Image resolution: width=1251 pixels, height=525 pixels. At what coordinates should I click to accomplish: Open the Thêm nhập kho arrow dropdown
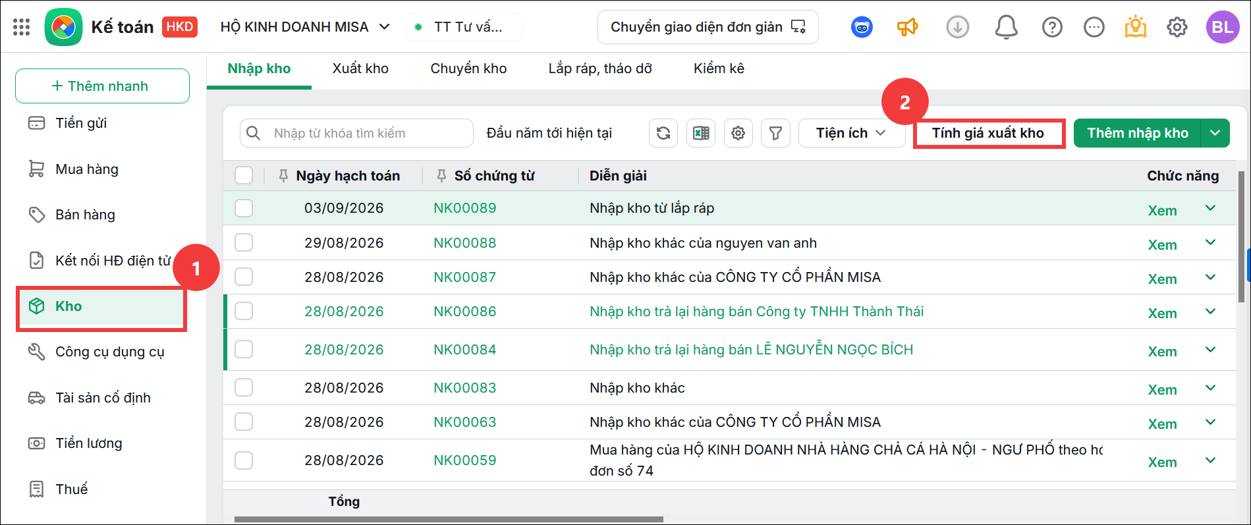click(1215, 133)
